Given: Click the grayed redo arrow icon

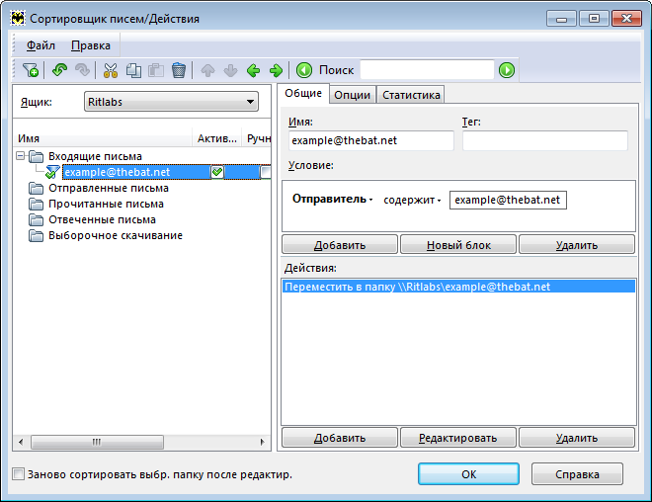Looking at the screenshot, I should 82,69.
